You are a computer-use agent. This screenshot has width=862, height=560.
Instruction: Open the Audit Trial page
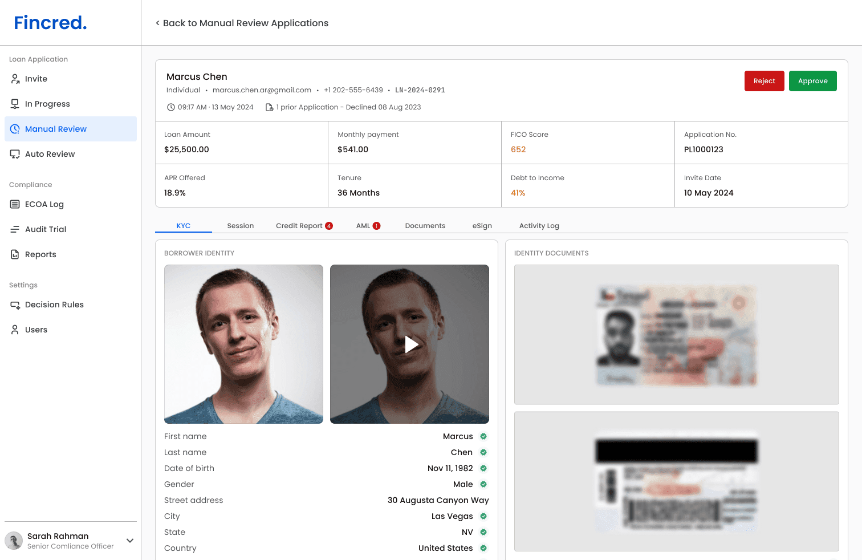click(71, 229)
